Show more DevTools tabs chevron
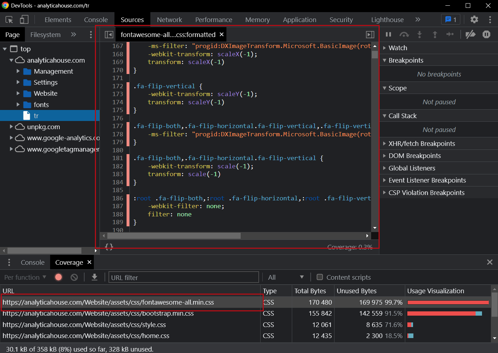498x353 pixels. [x=418, y=20]
